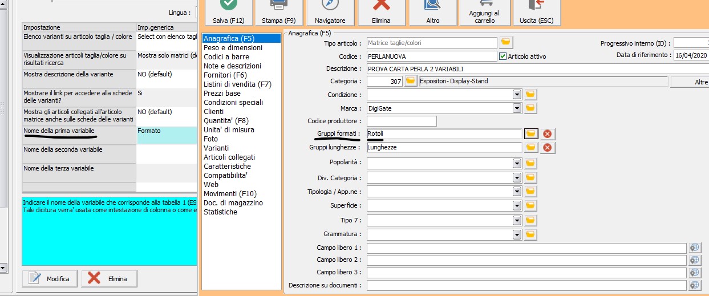Click the Elimina red X toolbar button
Viewport: 709px width, 296px height.
381,13
